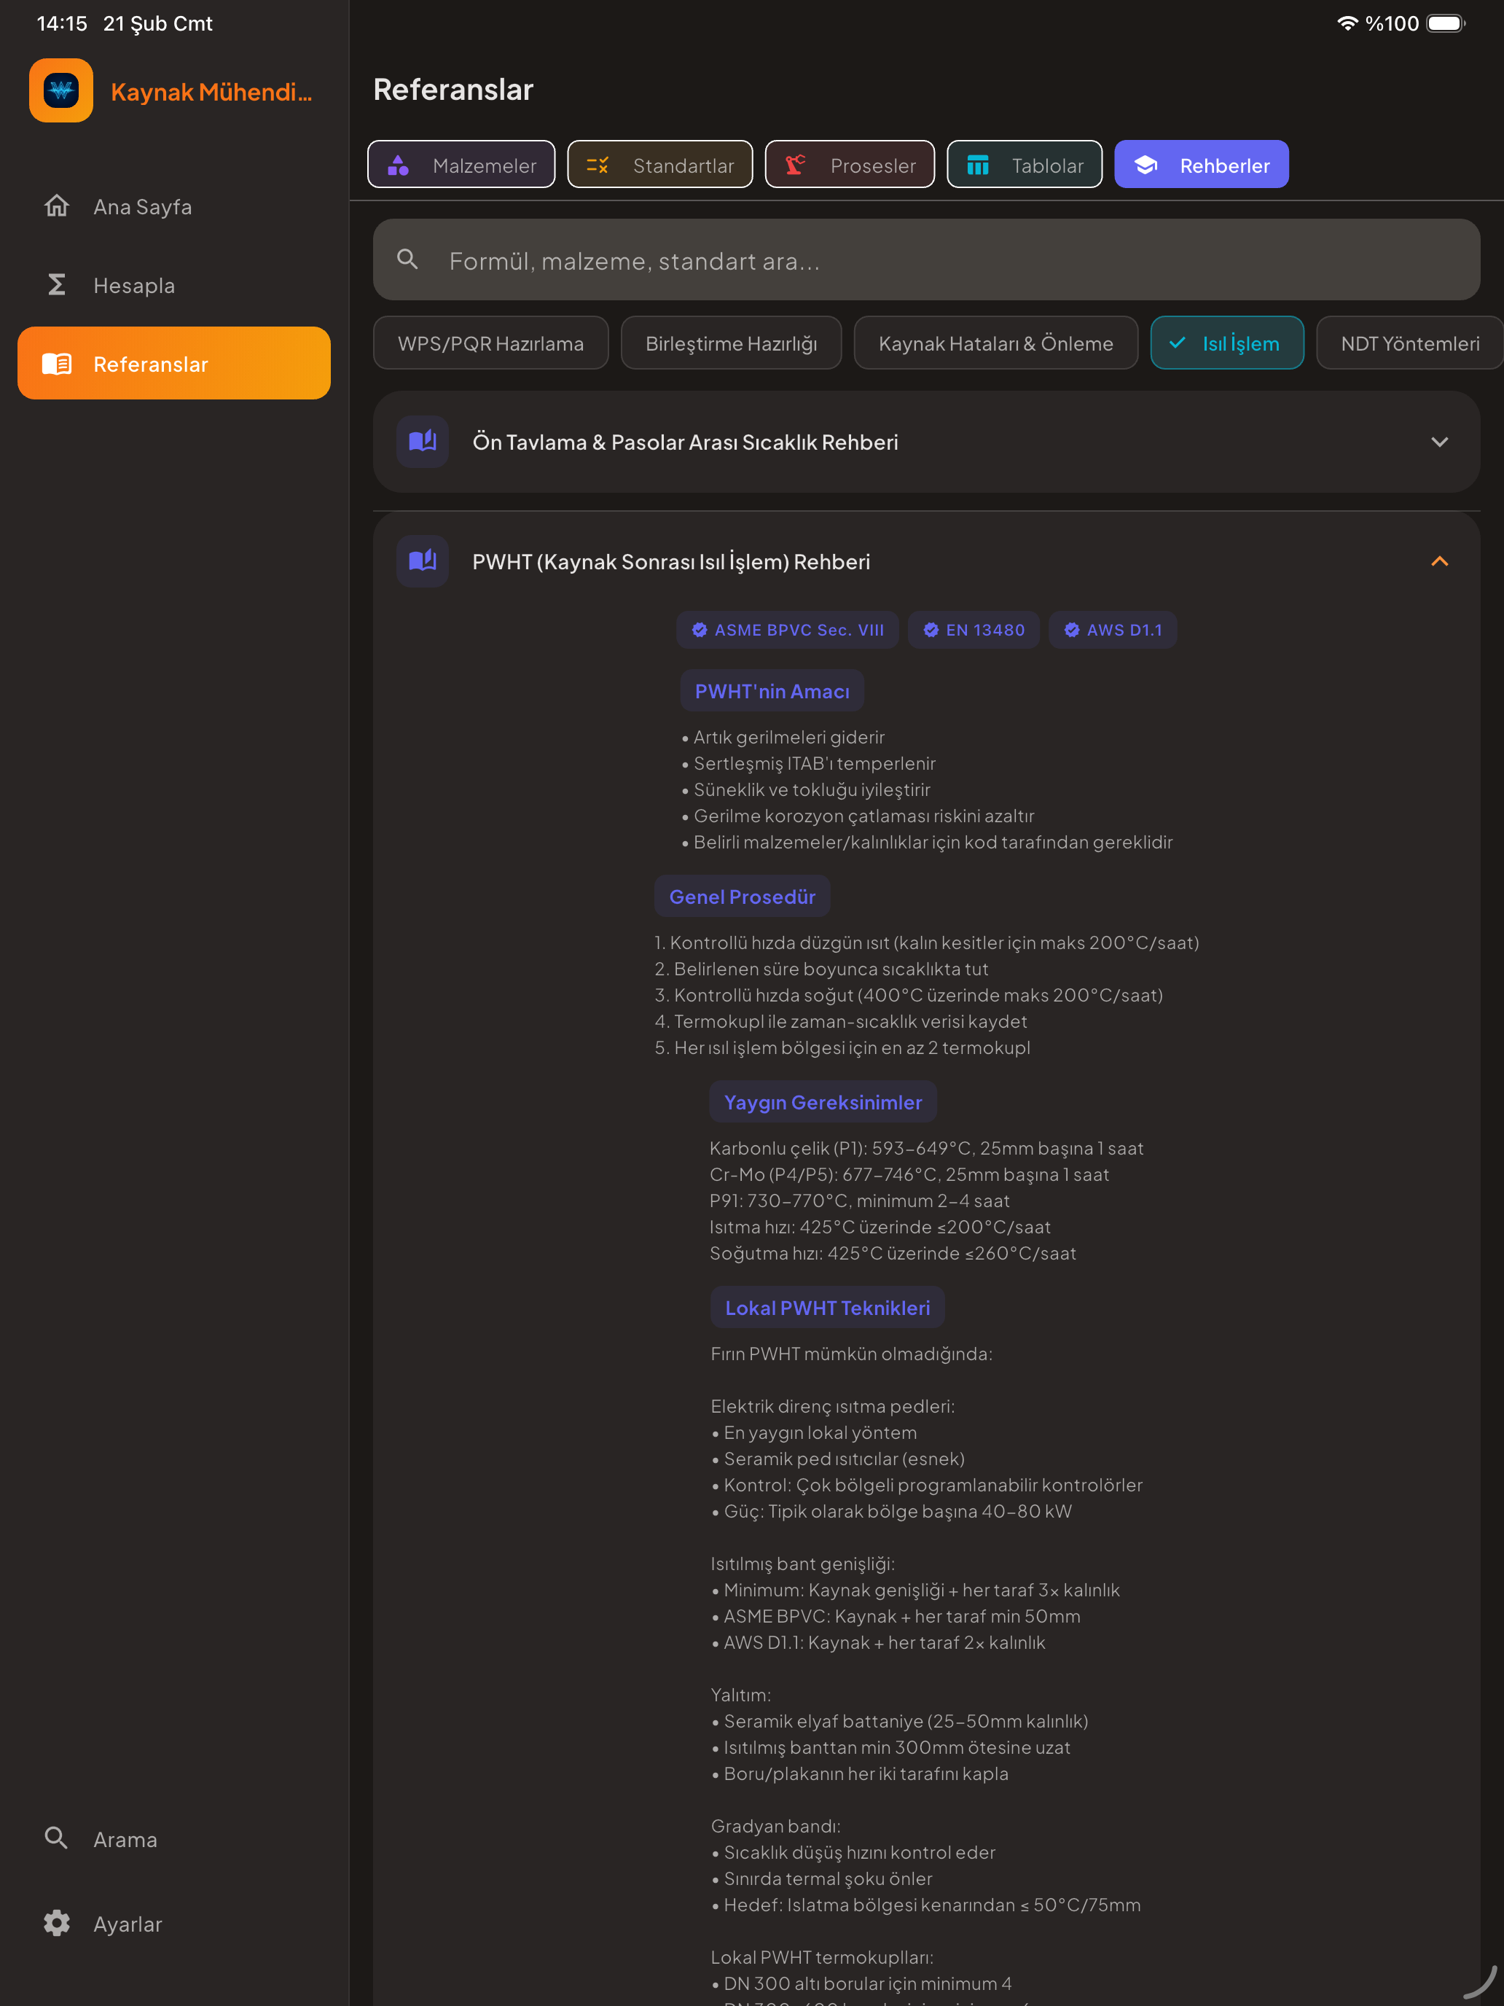The width and height of the screenshot is (1504, 2006).
Task: Click book icon beside PWHT Rehberi
Action: pos(423,561)
